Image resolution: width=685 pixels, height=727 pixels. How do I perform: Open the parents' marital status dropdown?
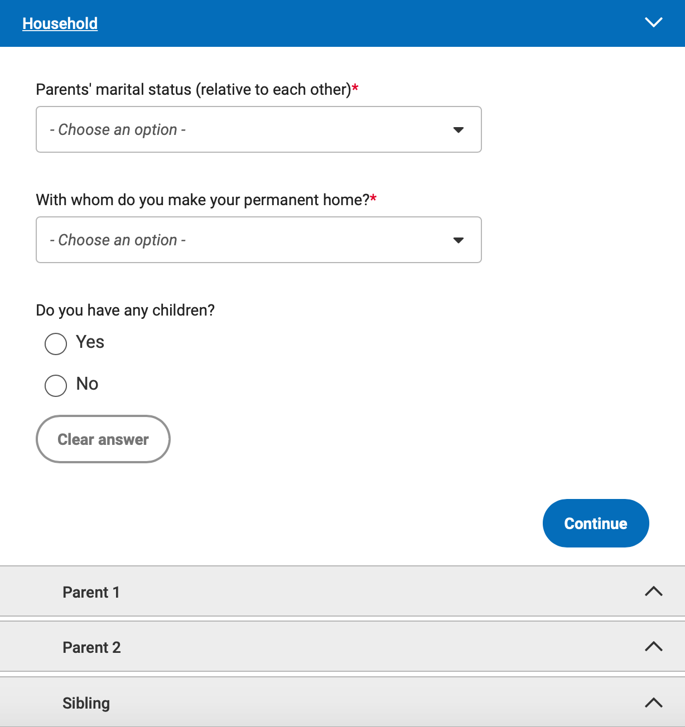258,129
